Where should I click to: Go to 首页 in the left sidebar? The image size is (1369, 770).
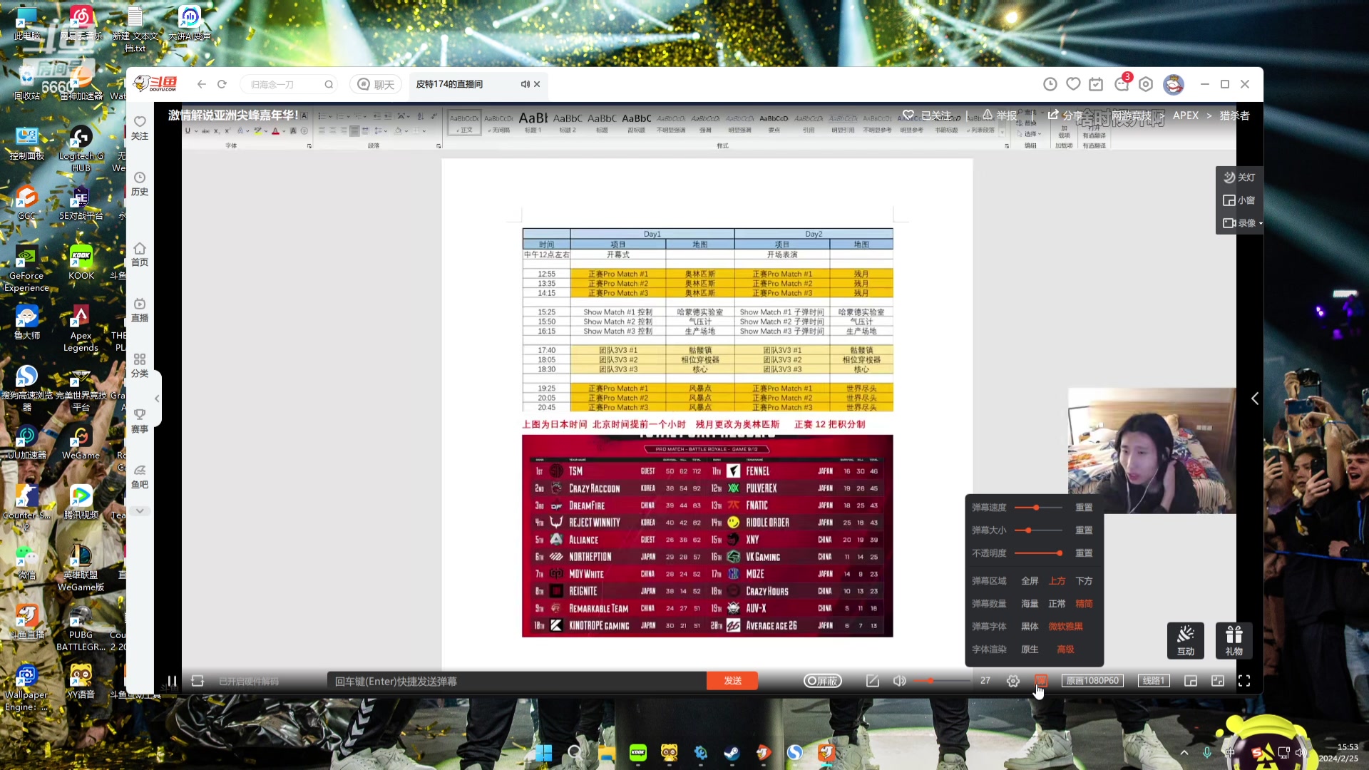tap(140, 255)
